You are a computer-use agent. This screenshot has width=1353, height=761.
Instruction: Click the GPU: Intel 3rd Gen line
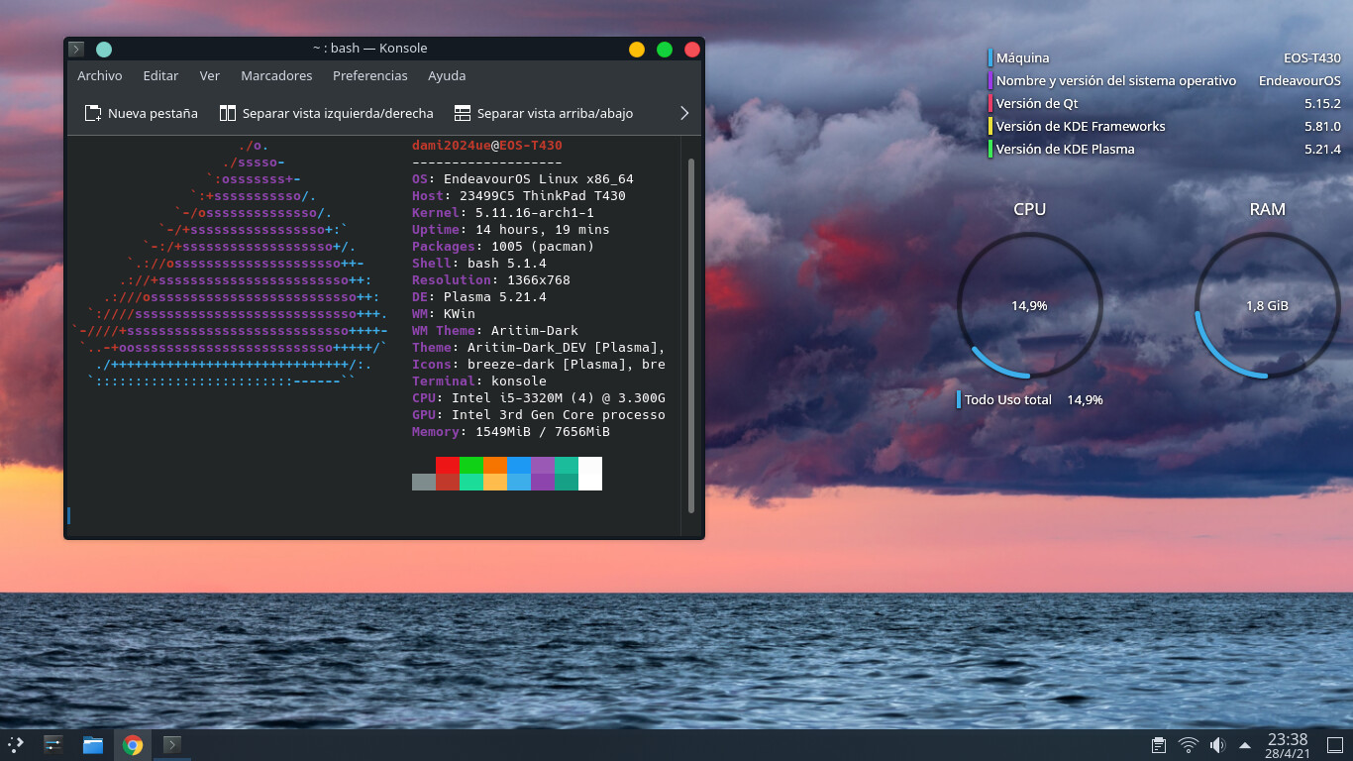539,415
